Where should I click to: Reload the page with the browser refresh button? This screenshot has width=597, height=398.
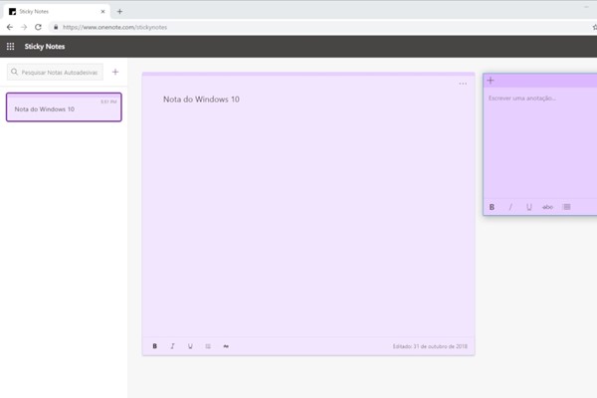click(x=38, y=27)
